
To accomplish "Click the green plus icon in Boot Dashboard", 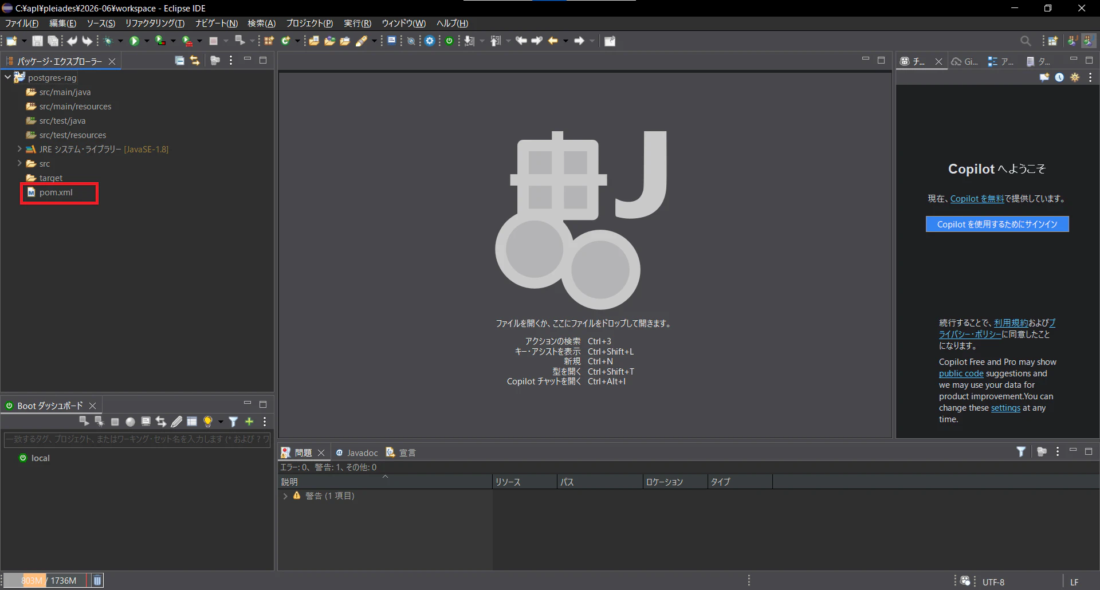I will [x=249, y=422].
